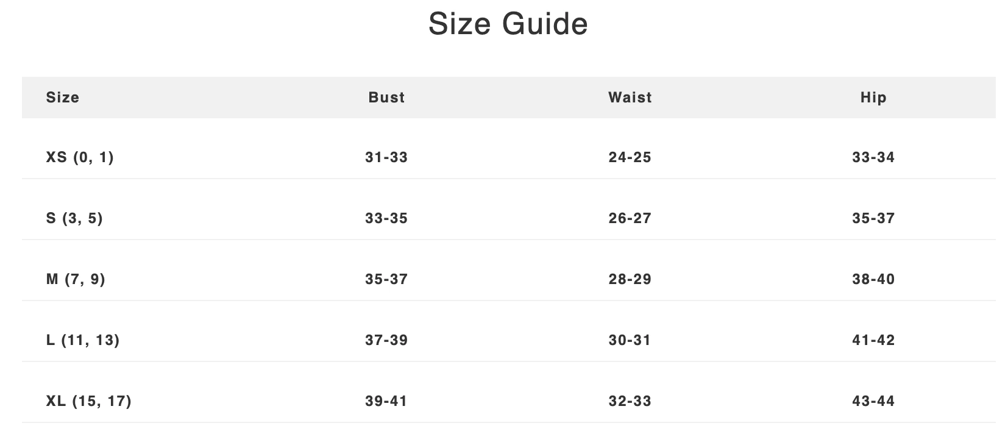The height and width of the screenshot is (434, 1008).
Task: Click the L waist value 30-31
Action: (x=630, y=340)
